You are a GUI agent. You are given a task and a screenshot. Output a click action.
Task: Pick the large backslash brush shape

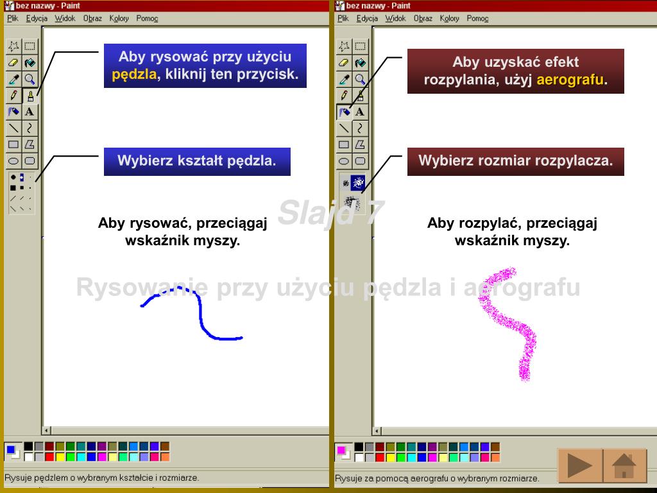(13, 208)
